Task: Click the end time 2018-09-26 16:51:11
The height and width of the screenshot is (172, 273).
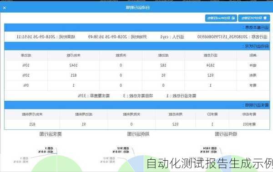Action: pos(36,37)
